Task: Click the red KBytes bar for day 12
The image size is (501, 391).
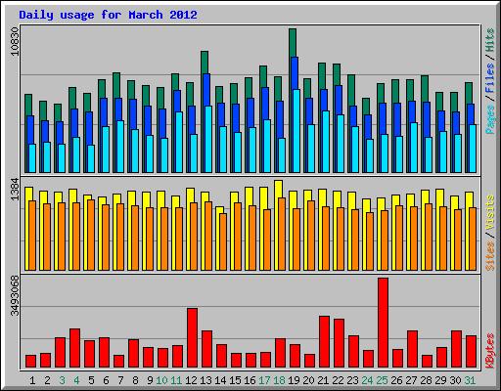Action: coord(192,338)
